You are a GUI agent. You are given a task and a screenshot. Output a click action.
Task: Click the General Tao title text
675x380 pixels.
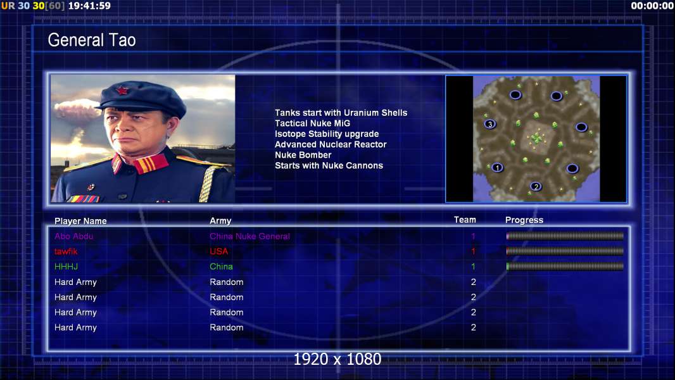tap(92, 40)
